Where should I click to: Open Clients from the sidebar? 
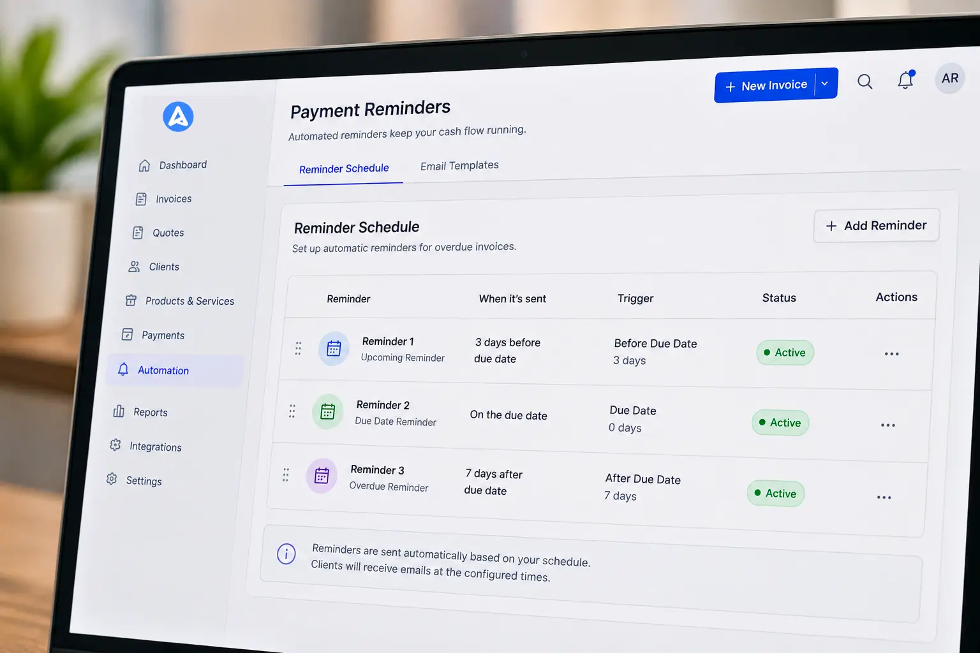point(163,267)
